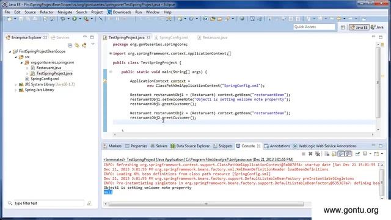Viewport: 391px width, 220px height.
Task: Toggle Show Console on standard error change
Action: [x=348, y=153]
